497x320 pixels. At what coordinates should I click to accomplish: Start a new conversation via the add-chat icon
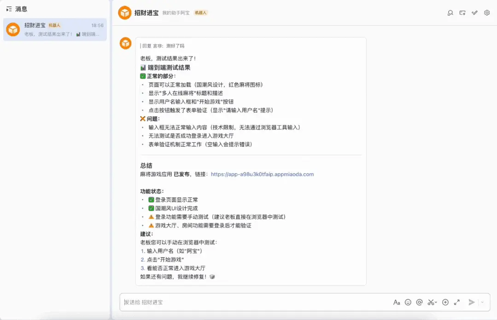(462, 13)
